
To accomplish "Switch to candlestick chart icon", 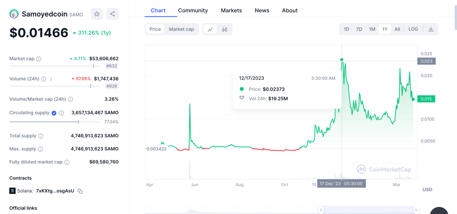I will point(225,29).
